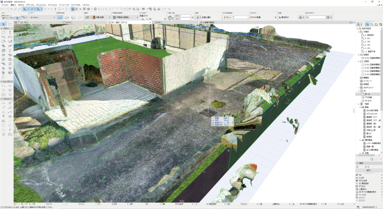This screenshot has height=209, width=383.
Task: Click the 1000.0 height input field
Action: click(182, 16)
